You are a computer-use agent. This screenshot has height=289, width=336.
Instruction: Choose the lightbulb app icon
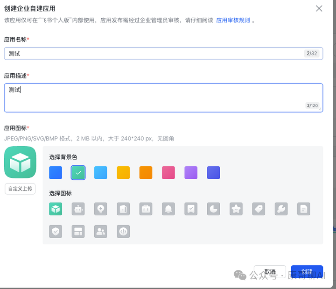point(101,209)
